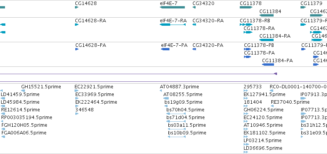Image resolution: width=327 pixels, height=154 pixels.
Task: Click the AT08255.5prime EST glyph
Action: pyautogui.click(x=166, y=98)
